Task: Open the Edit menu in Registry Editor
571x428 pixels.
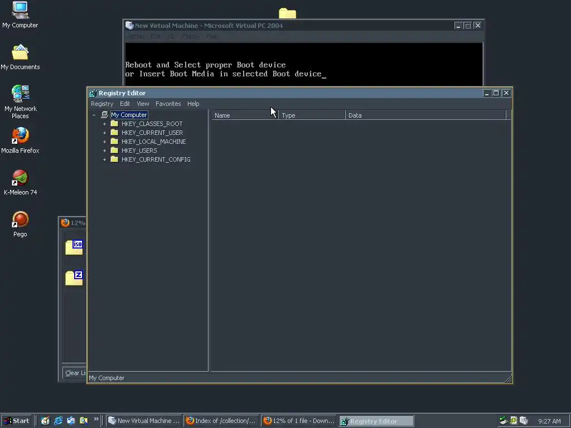Action: tap(125, 104)
